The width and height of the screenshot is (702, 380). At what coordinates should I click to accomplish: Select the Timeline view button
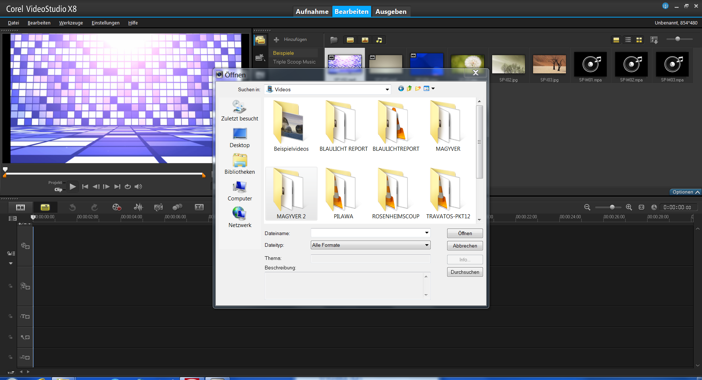45,207
